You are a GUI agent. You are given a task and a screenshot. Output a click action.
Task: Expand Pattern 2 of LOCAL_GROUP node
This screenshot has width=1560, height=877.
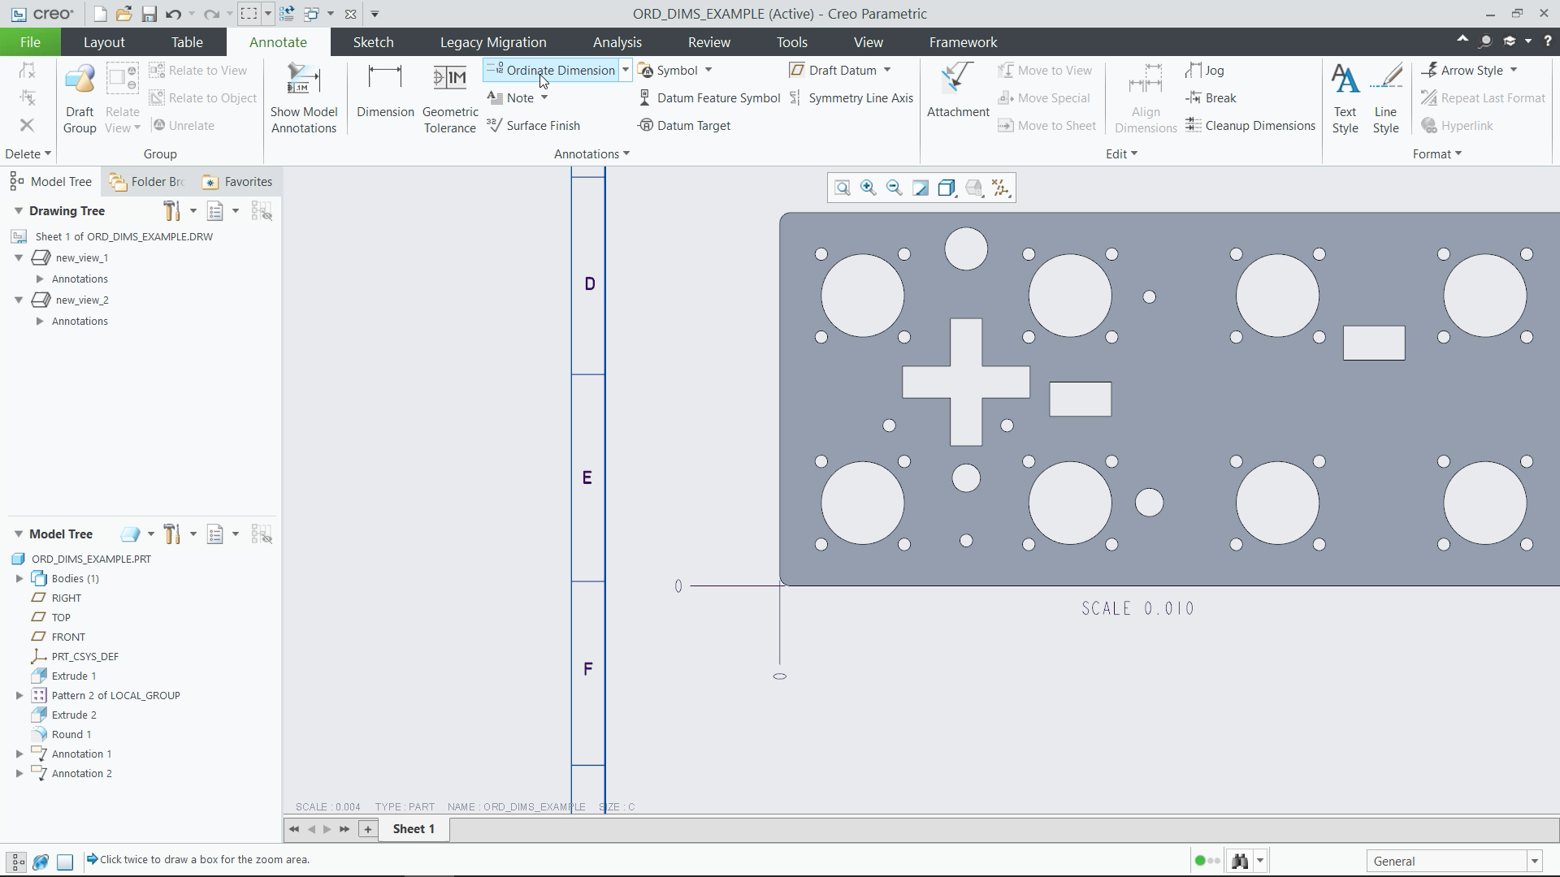coord(19,695)
